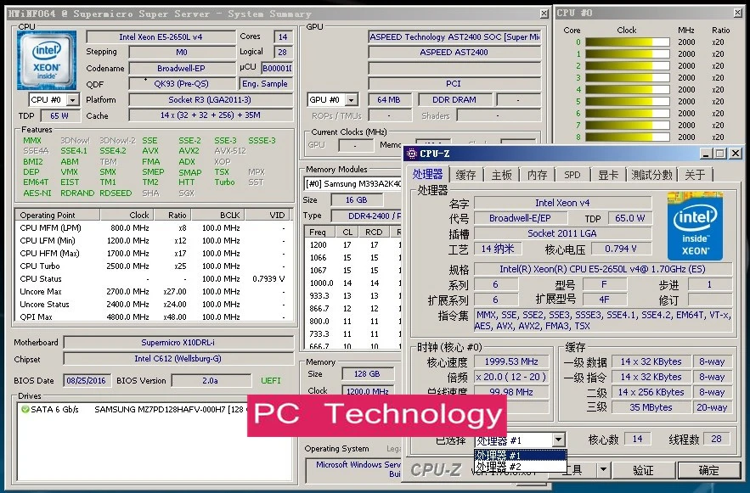
Task: Click the Socket R3 (LGA2011-3) platform field
Action: 211,100
